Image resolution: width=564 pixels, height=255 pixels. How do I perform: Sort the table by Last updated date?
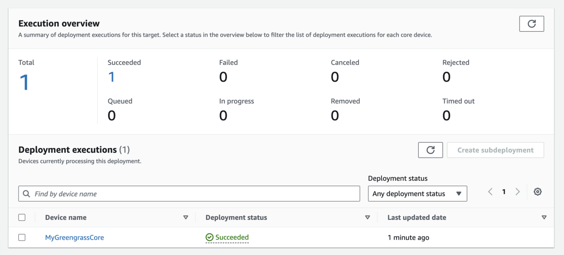(x=544, y=217)
